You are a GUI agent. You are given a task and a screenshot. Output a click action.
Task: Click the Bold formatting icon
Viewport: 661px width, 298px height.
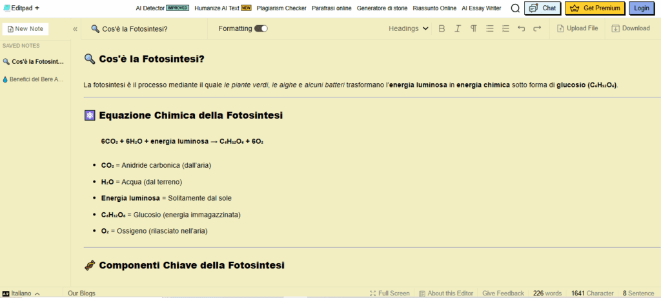pos(442,28)
